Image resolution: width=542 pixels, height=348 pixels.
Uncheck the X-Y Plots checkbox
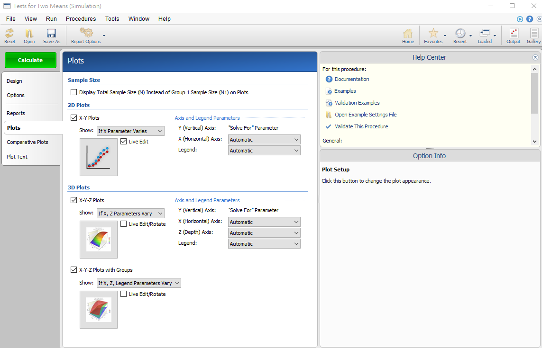(x=73, y=118)
